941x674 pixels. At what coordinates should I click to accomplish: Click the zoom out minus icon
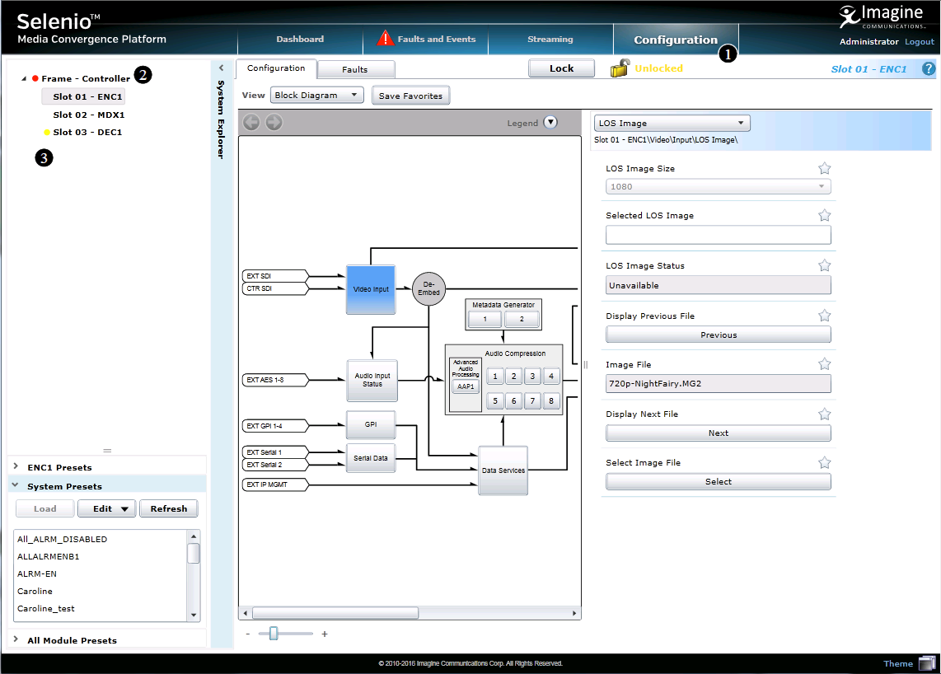point(248,634)
